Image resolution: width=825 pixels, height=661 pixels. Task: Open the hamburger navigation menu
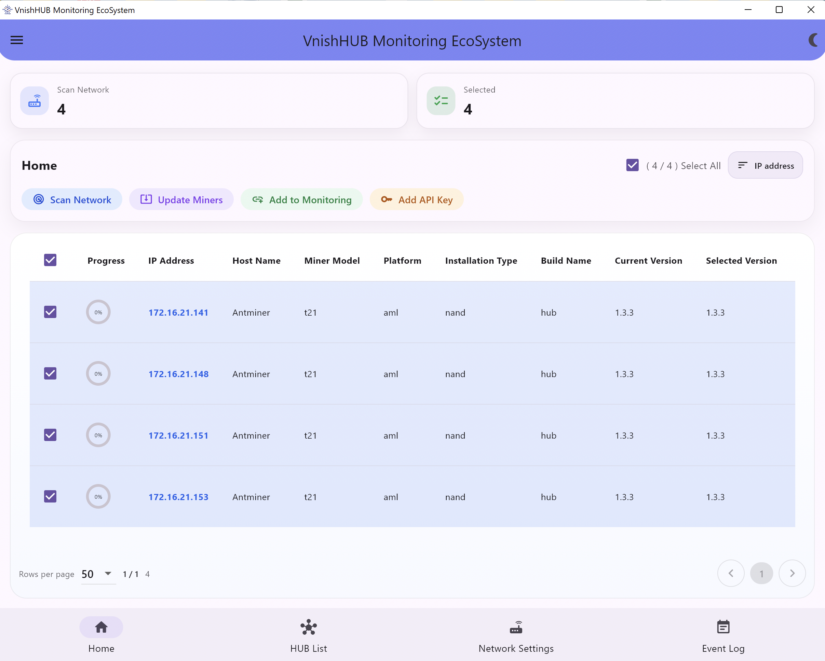tap(16, 40)
